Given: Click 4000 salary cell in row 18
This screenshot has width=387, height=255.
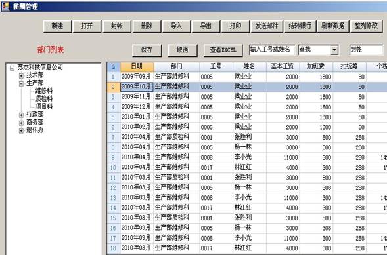Looking at the screenshot, I should coord(283,248).
